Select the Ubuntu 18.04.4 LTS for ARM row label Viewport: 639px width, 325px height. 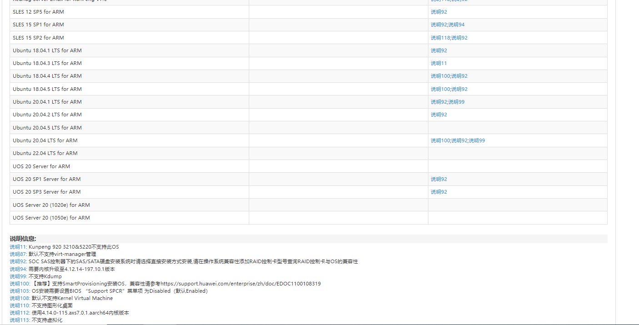tap(47, 76)
